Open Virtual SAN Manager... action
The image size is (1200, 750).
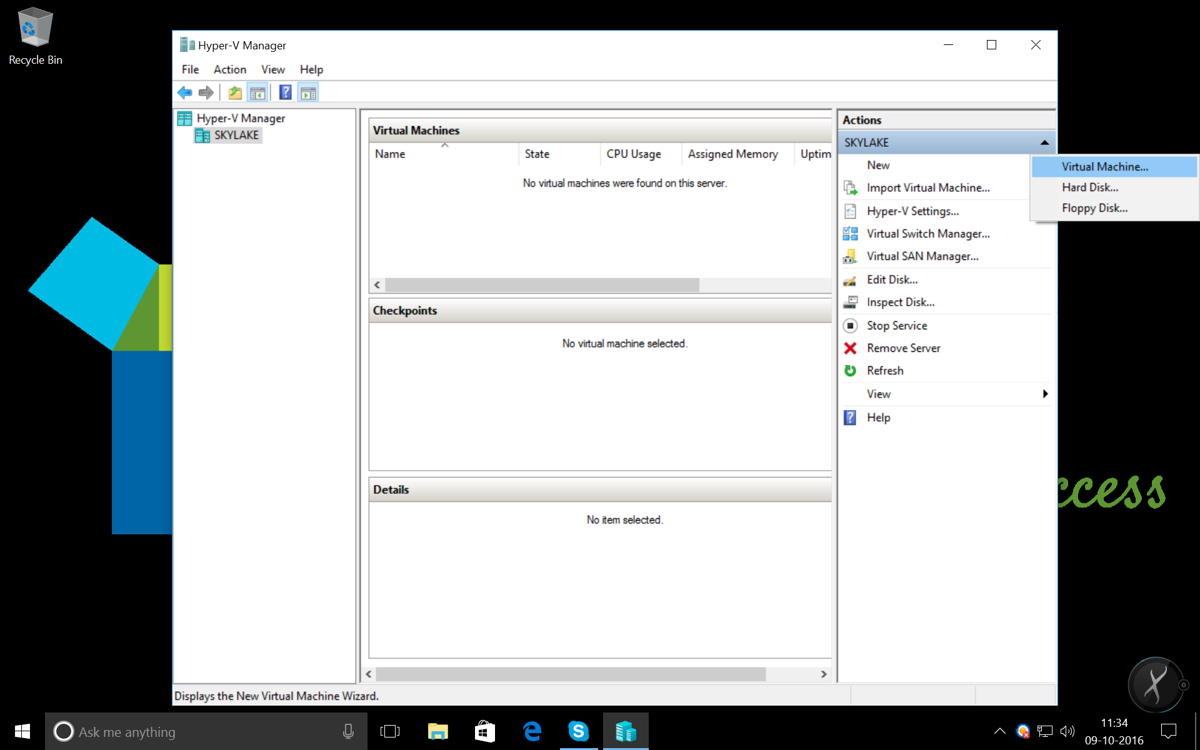click(x=922, y=256)
